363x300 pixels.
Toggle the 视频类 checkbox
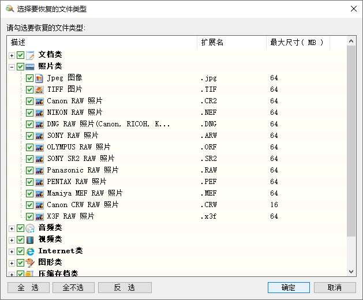[x=20, y=240]
